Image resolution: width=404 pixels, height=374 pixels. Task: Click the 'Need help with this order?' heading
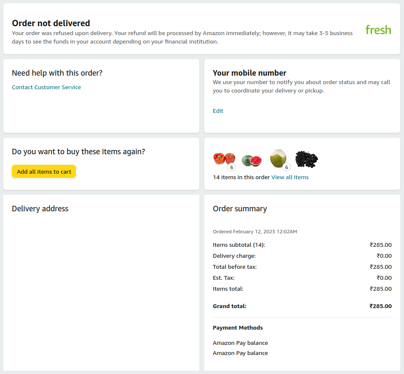pos(57,73)
